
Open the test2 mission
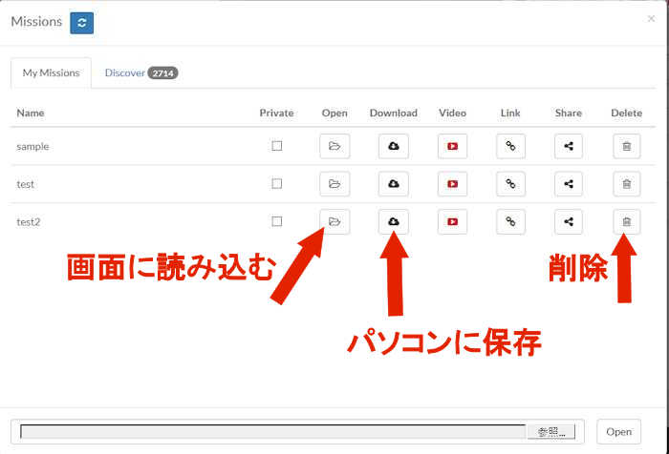[334, 221]
